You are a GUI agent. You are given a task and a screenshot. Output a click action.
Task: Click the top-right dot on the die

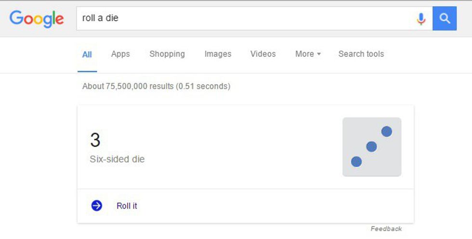click(386, 132)
